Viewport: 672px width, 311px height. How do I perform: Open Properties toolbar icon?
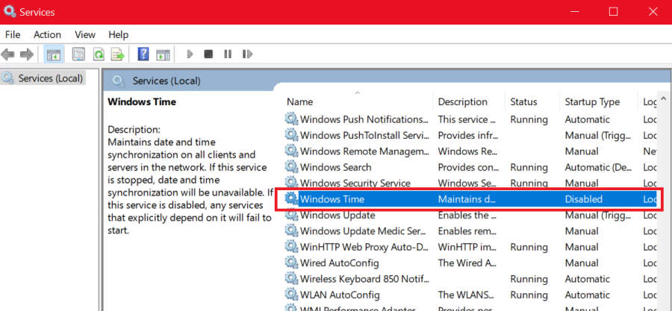[x=78, y=54]
